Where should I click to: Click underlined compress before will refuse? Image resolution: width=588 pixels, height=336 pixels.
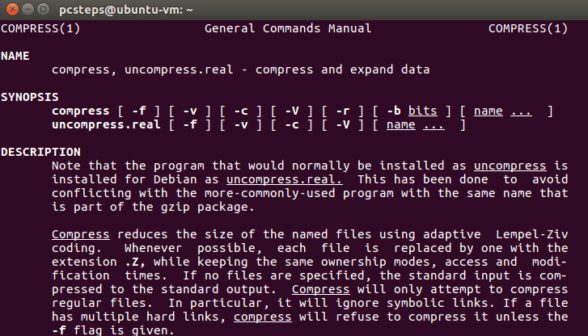tap(263, 317)
